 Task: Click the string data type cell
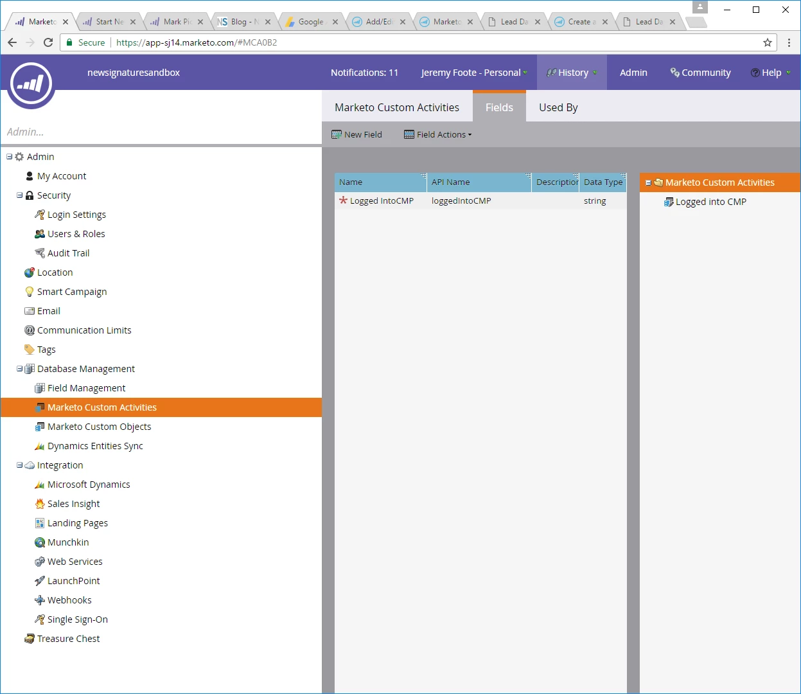pos(595,201)
